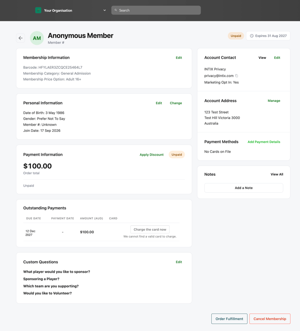Click Cancel Membership
Viewport: 300px width, 331px height.
(270, 319)
